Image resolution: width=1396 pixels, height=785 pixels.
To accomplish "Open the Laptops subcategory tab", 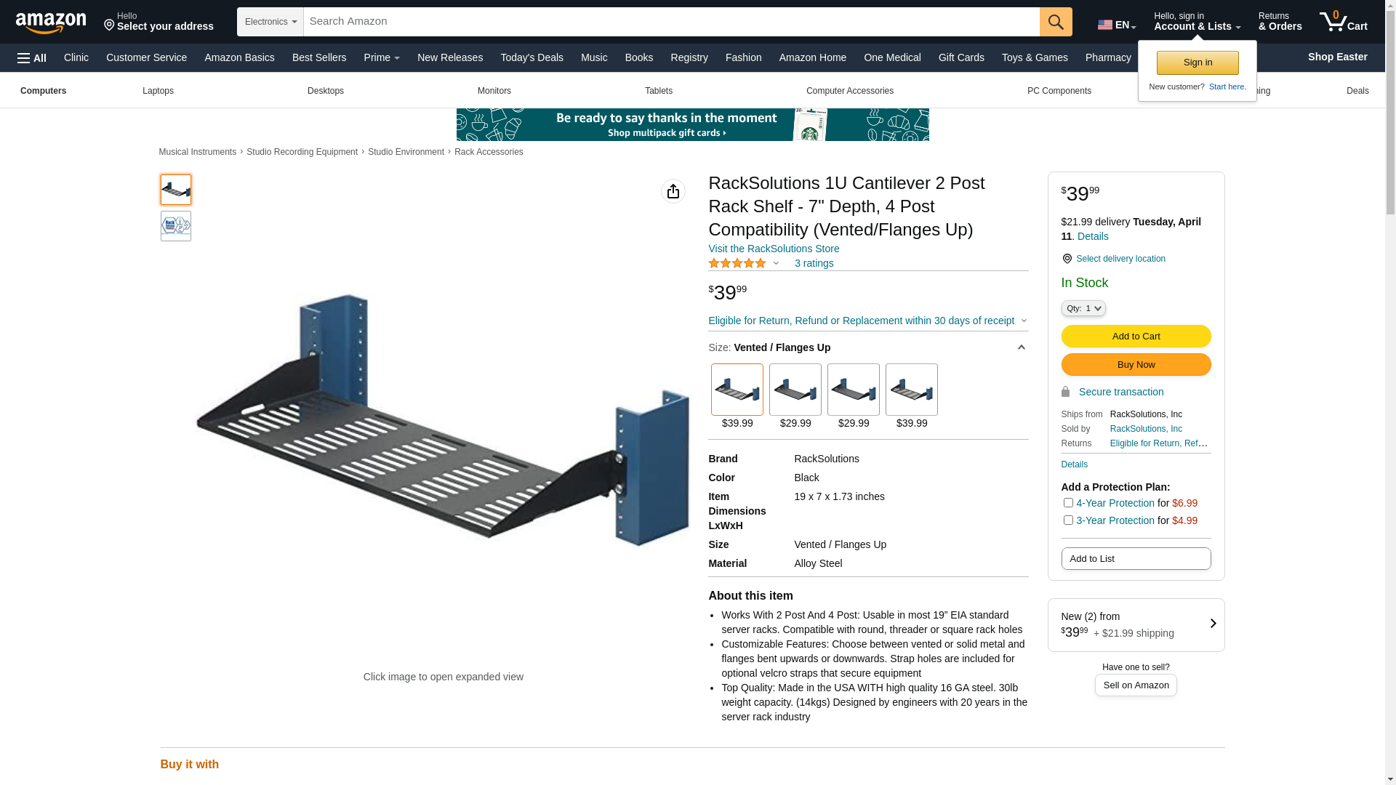I will click(x=158, y=91).
